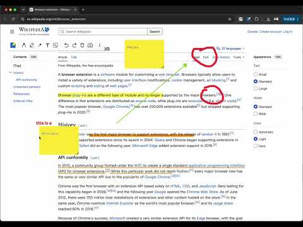Select Standard width option
The width and height of the screenshot is (303, 227).
[256, 107]
